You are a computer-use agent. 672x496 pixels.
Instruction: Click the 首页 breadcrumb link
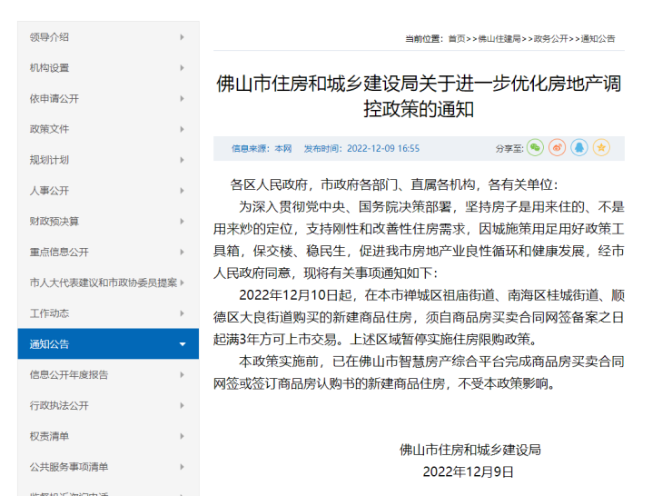(x=457, y=39)
